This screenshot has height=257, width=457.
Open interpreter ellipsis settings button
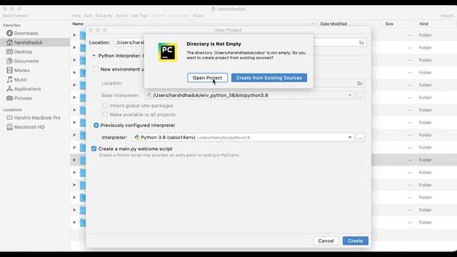[361, 138]
